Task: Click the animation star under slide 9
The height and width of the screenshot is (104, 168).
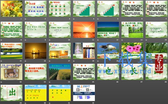Action: click(25, 40)
